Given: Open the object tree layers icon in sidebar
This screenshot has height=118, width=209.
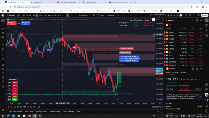Looking at the screenshot, I should coord(207,30).
